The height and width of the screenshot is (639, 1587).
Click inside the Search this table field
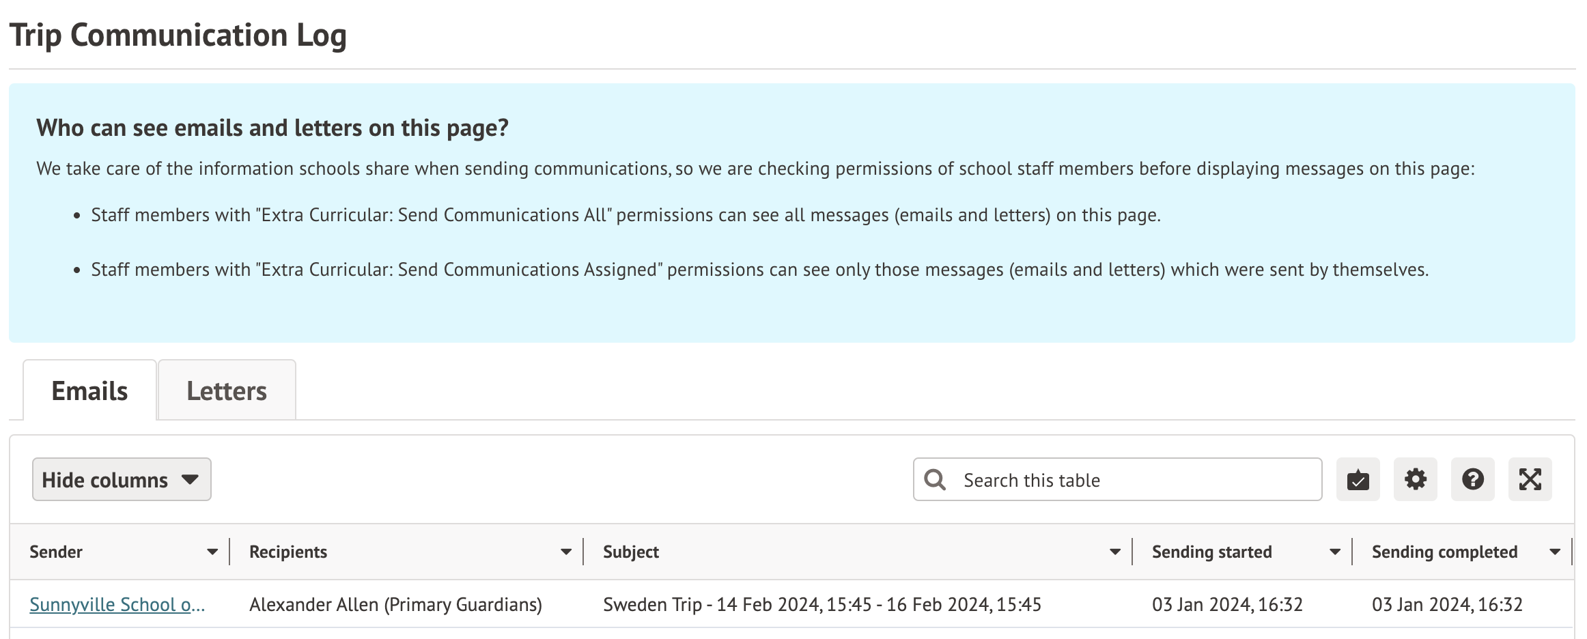click(1134, 480)
